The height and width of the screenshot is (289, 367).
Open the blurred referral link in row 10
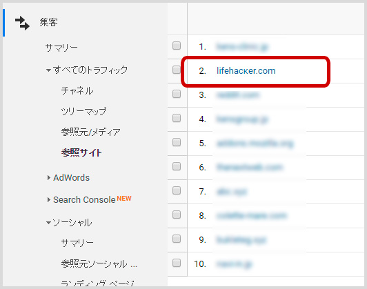[234, 264]
